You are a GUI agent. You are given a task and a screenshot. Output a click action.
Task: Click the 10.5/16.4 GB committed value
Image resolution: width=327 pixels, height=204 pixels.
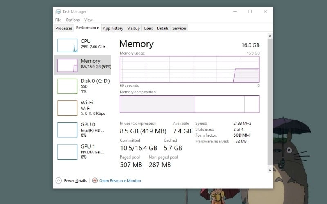(x=138, y=148)
